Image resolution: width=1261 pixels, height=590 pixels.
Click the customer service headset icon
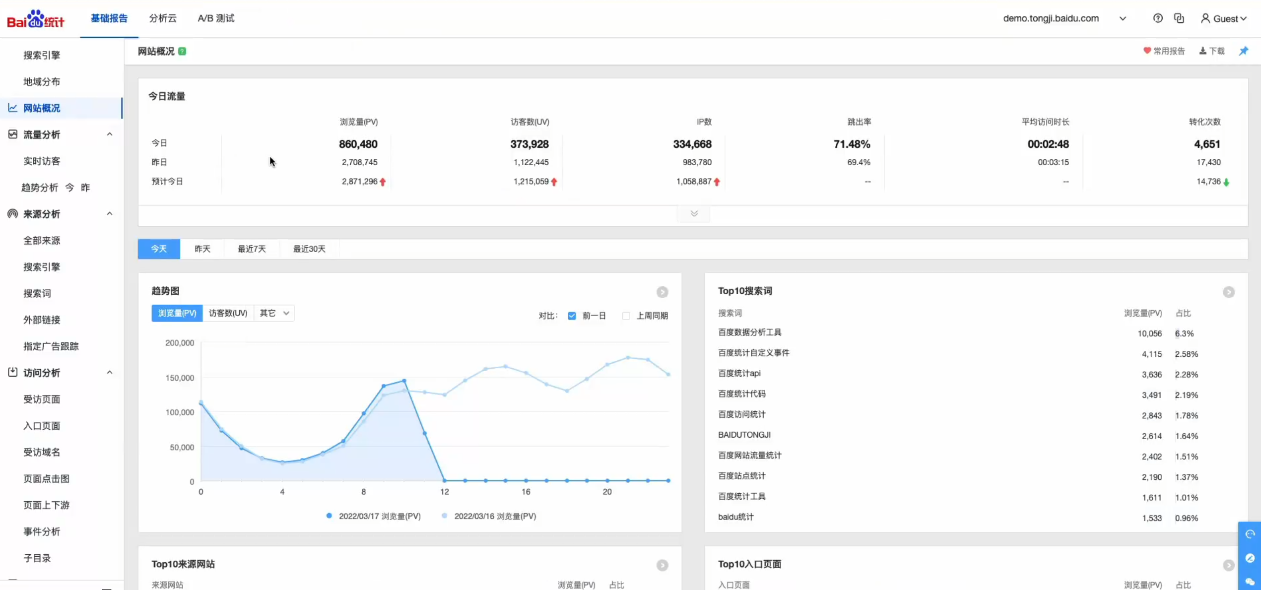[x=1250, y=534]
